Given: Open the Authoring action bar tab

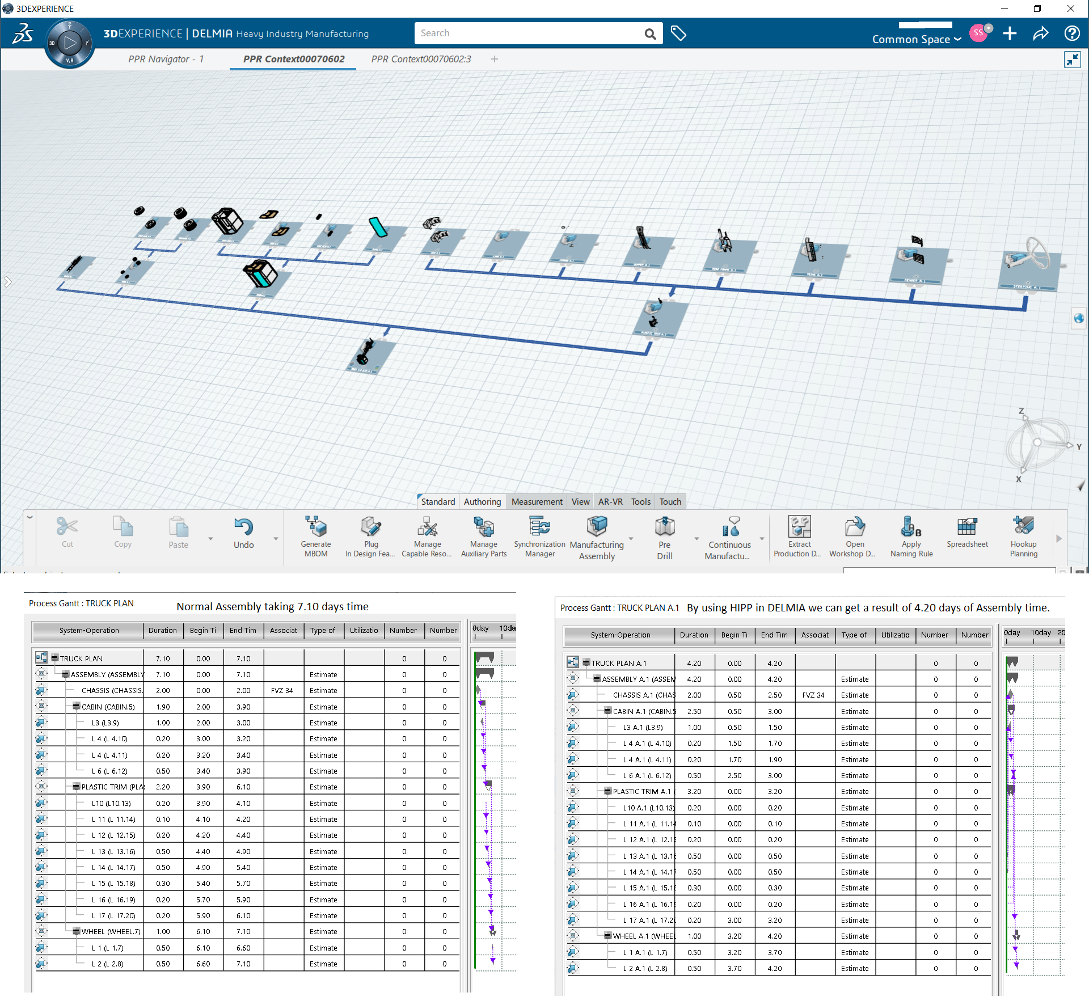Looking at the screenshot, I should [x=482, y=501].
